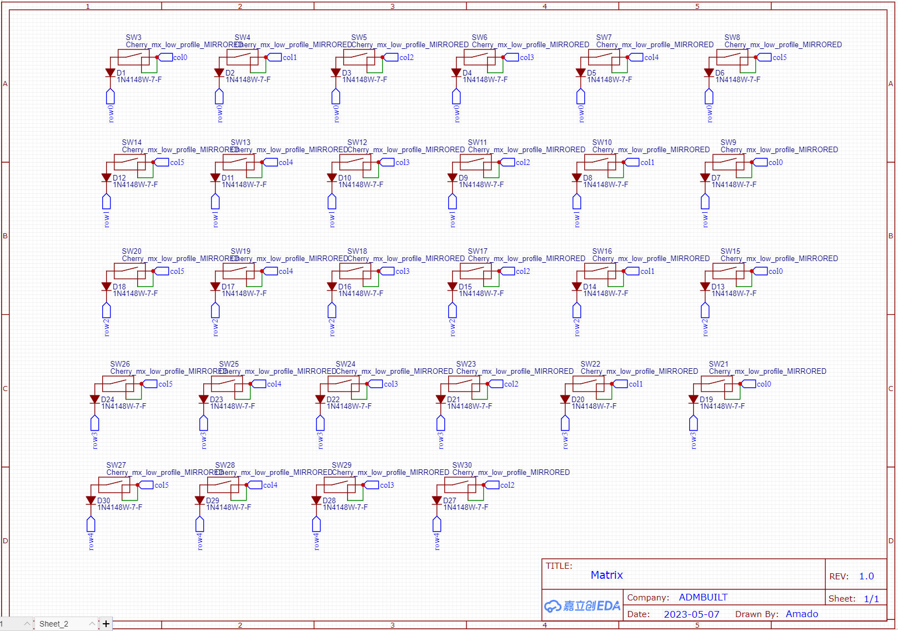Select the company name ADMBUILT

point(703,597)
